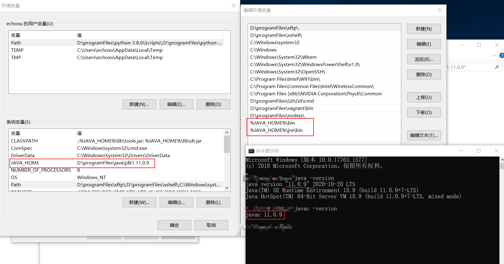Screen dimensions: 504x264
Task: Click Command Prompt scrollbar up arrow
Action: (x=502, y=160)
